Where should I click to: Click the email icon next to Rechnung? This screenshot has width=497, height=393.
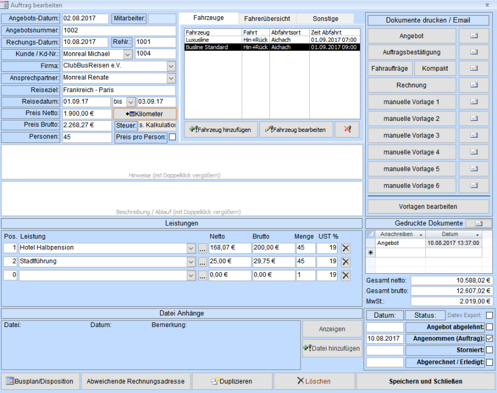474,85
